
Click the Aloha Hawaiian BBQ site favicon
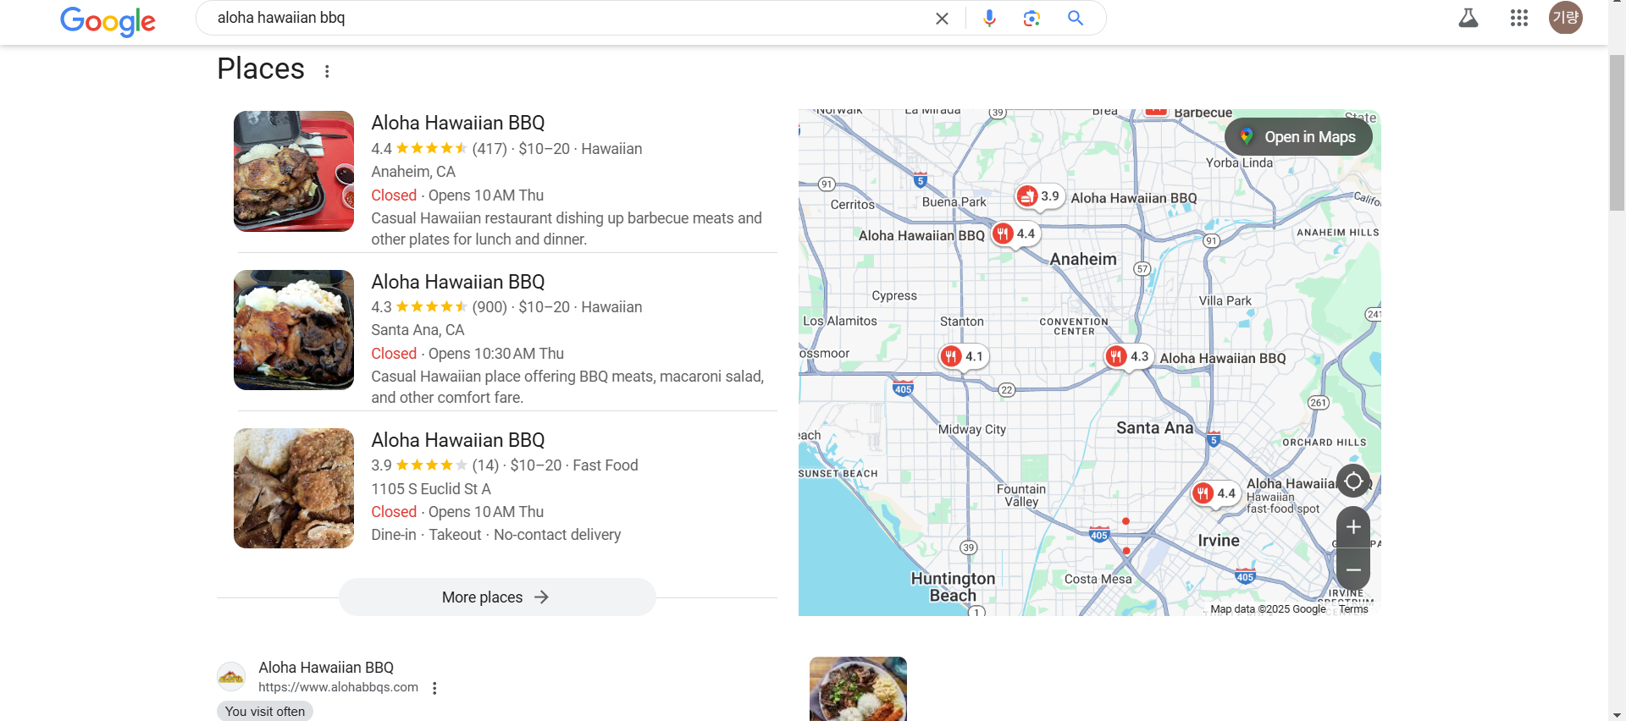tap(231, 677)
